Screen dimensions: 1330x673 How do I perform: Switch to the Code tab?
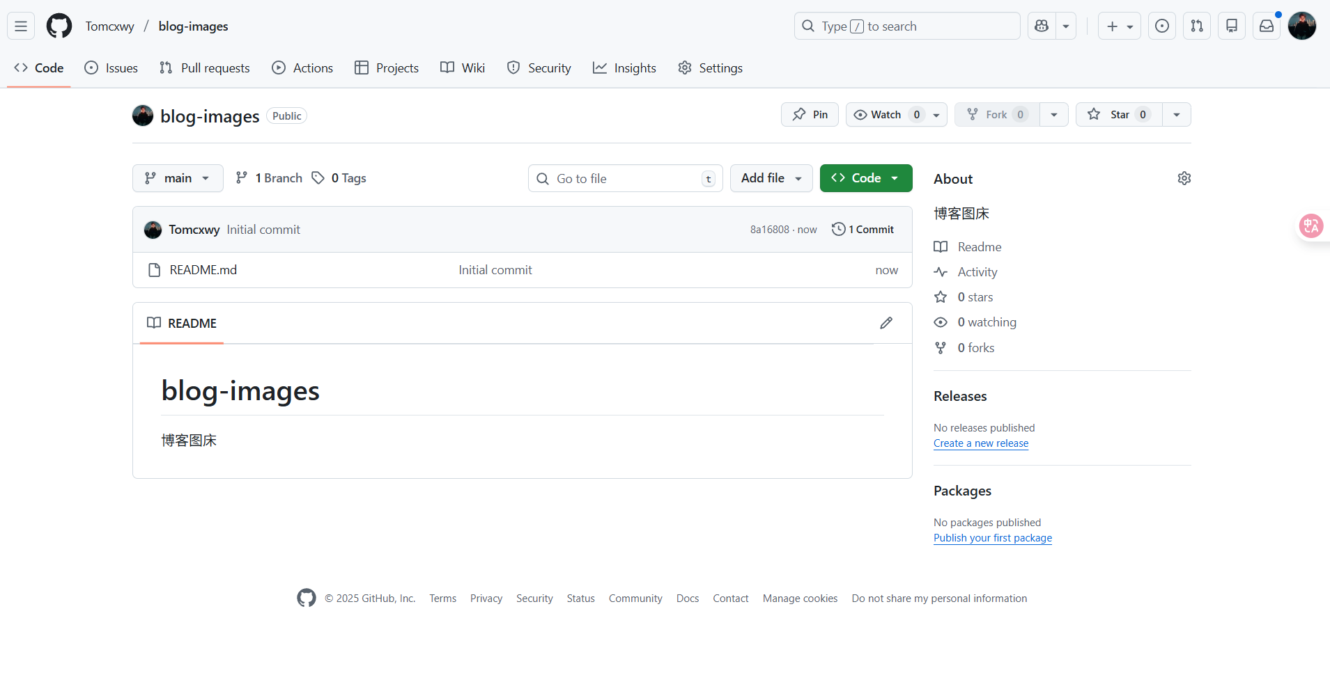[39, 68]
